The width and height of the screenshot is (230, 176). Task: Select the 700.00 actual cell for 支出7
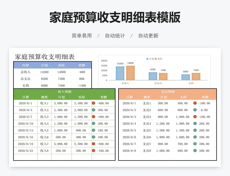tap(183, 144)
